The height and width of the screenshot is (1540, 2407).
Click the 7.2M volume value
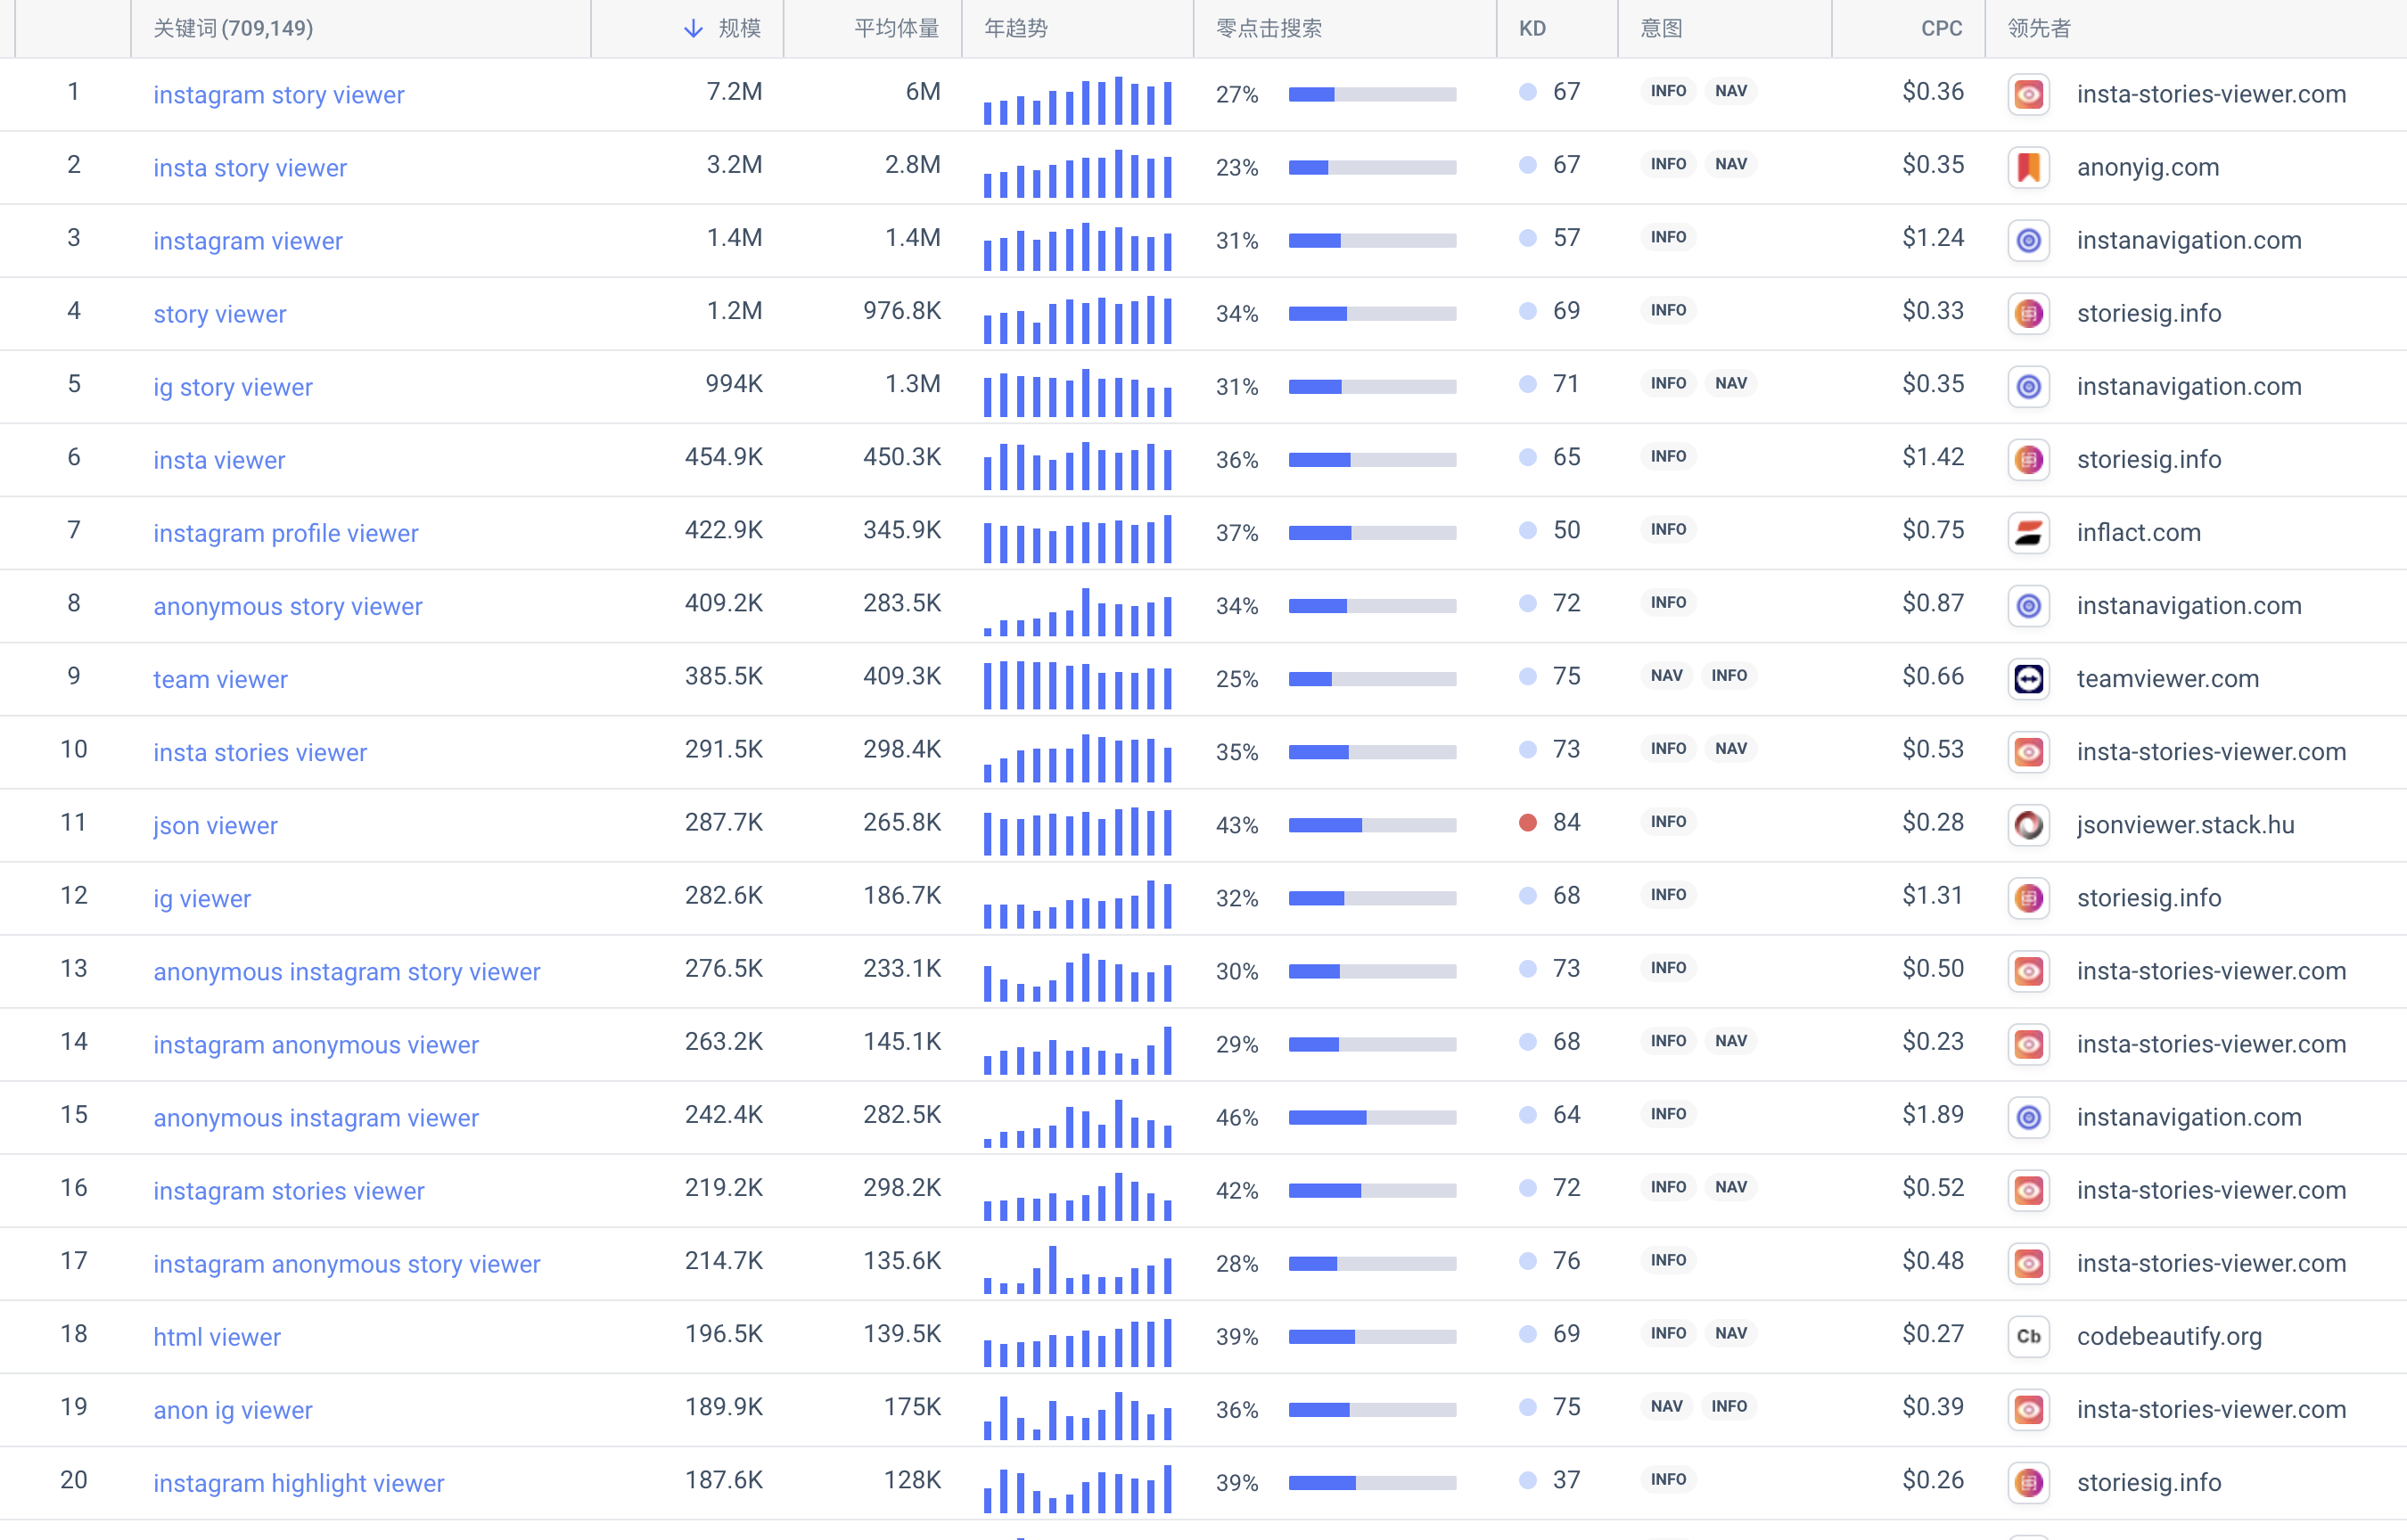734,91
